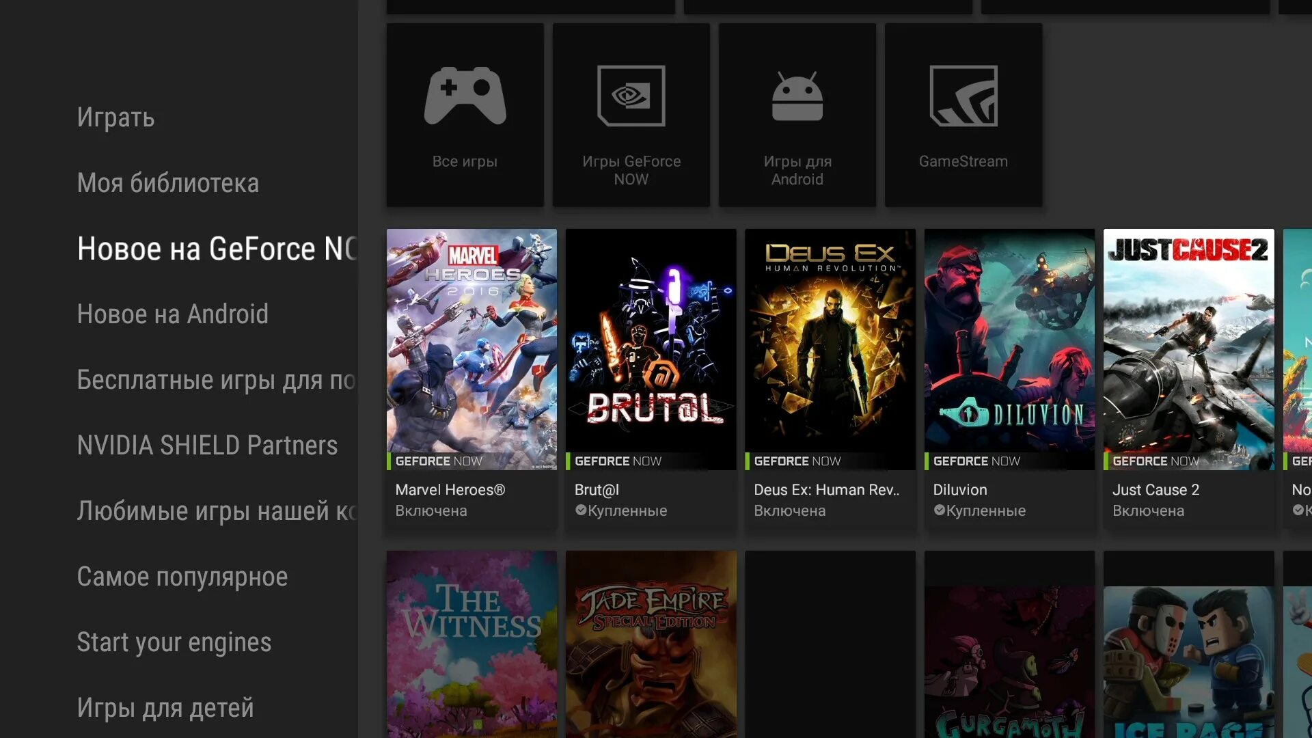Click GeForce NOW badge on Deus Ex
This screenshot has width=1312, height=738.
[797, 461]
